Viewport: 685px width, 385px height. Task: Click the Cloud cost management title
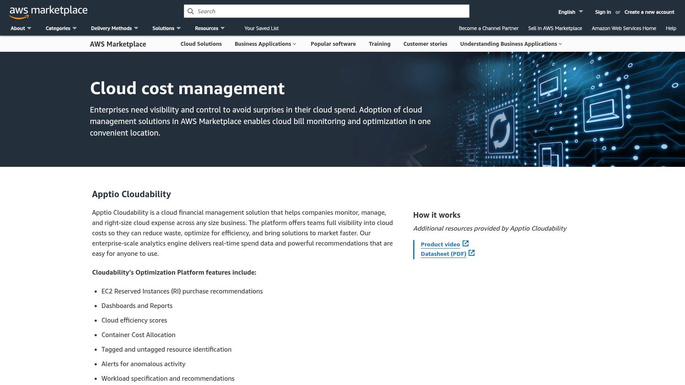coord(187,88)
